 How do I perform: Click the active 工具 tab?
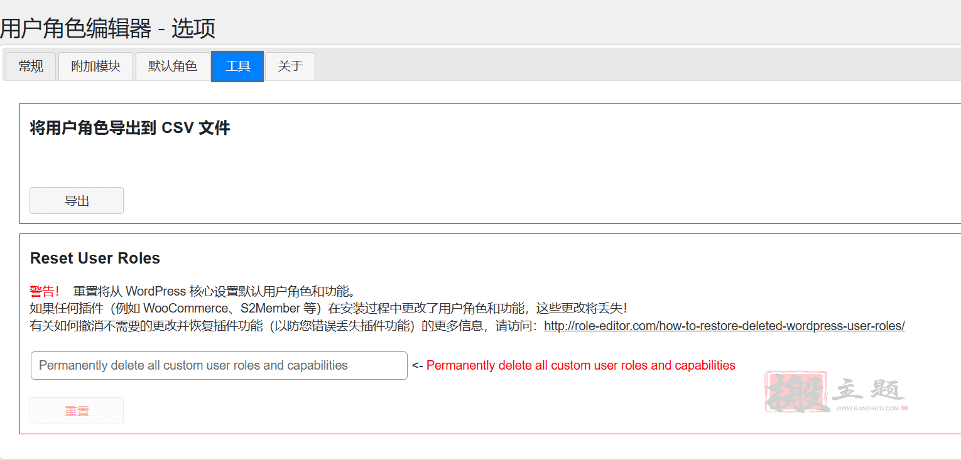click(x=237, y=66)
